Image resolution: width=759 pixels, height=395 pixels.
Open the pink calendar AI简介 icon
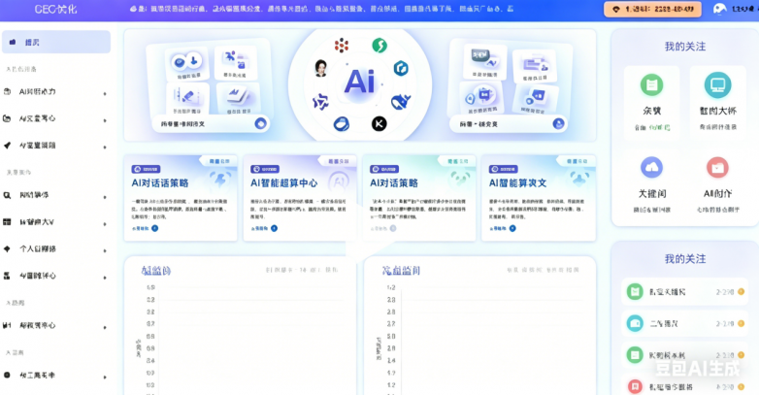(x=718, y=166)
